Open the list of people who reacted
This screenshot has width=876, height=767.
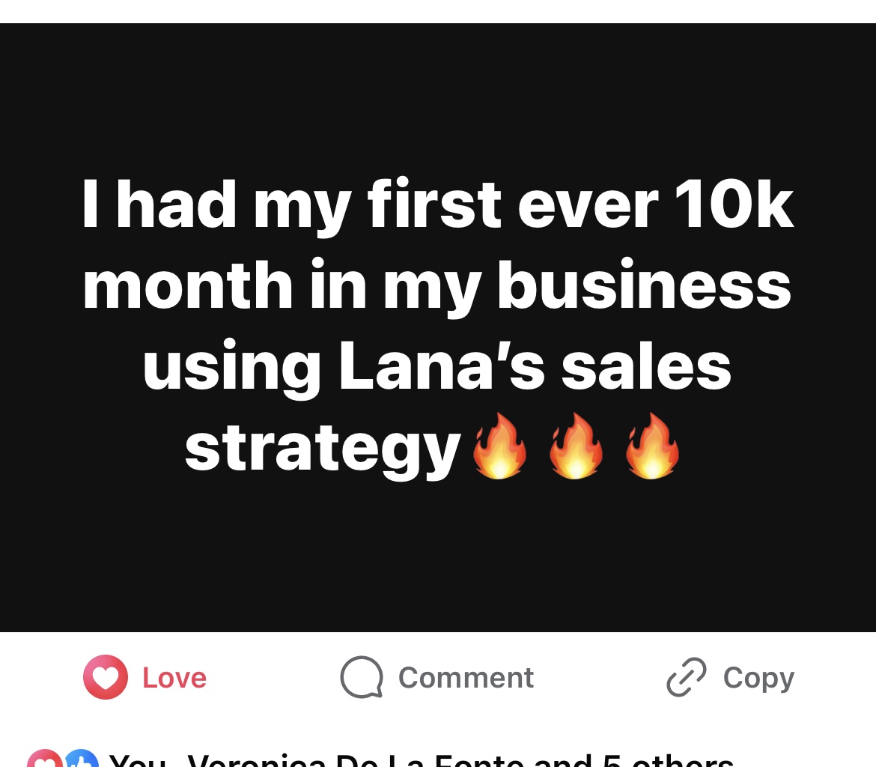click(x=421, y=761)
